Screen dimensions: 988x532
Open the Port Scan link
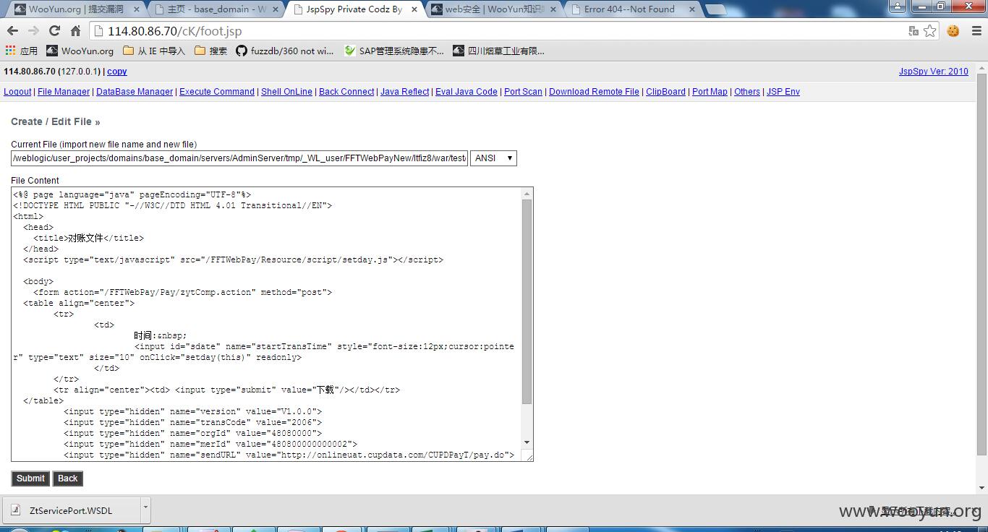(x=523, y=92)
